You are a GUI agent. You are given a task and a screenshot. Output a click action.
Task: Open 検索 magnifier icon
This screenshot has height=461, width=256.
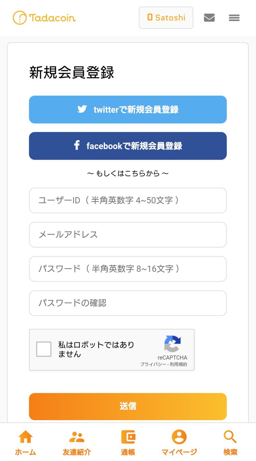pos(230,437)
